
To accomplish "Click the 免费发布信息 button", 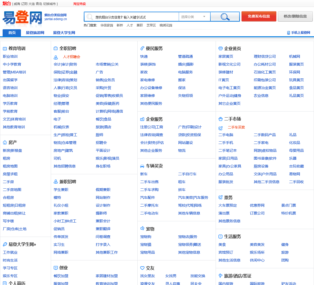I will click(259, 16).
